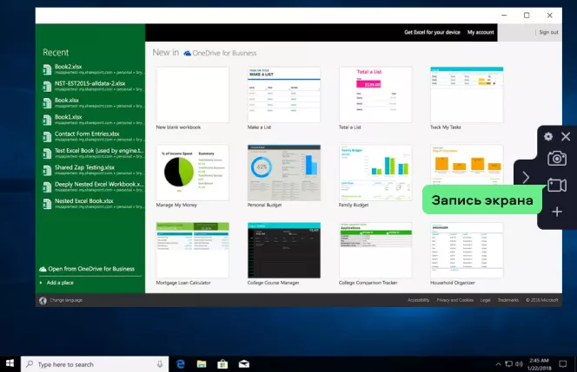This screenshot has height=372, width=577.
Task: Open recorder settings gear icon
Action: pyautogui.click(x=547, y=136)
